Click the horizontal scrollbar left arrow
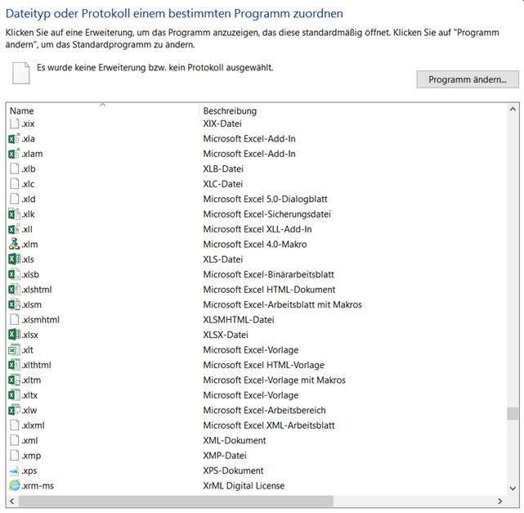The height and width of the screenshot is (513, 524). coord(12,501)
